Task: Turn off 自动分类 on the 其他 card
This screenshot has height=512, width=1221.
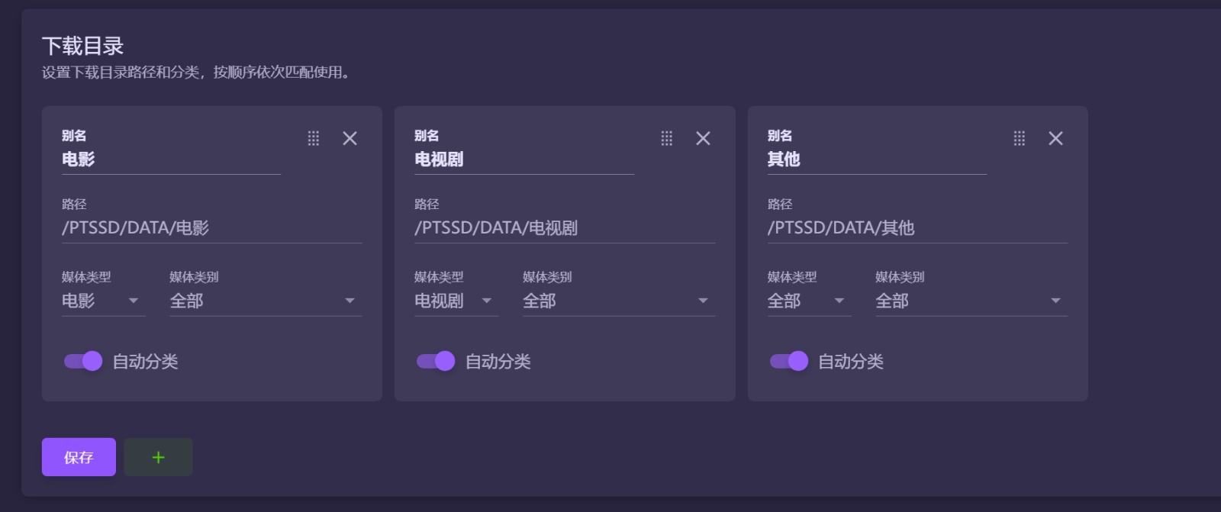Action: click(x=788, y=361)
